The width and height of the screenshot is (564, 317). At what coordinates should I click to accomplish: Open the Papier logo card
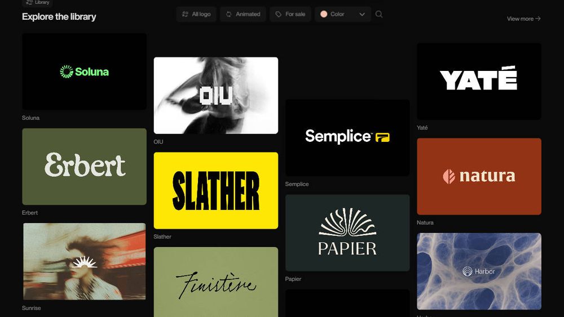click(347, 233)
